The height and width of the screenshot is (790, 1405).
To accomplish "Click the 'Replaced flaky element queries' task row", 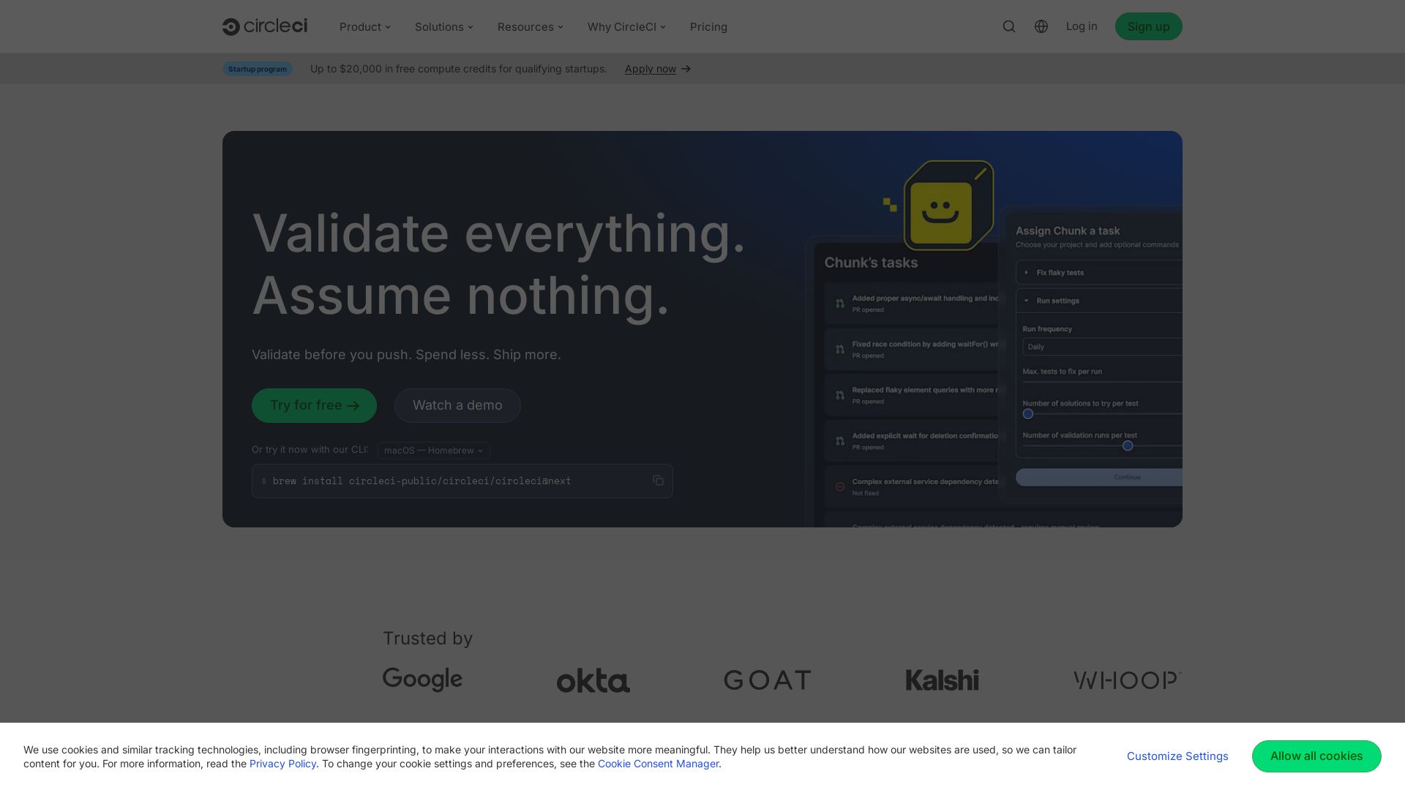I will [x=912, y=395].
